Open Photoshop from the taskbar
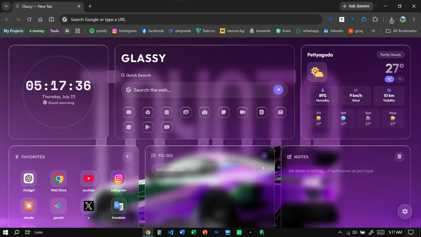421x237 pixels. point(216,232)
